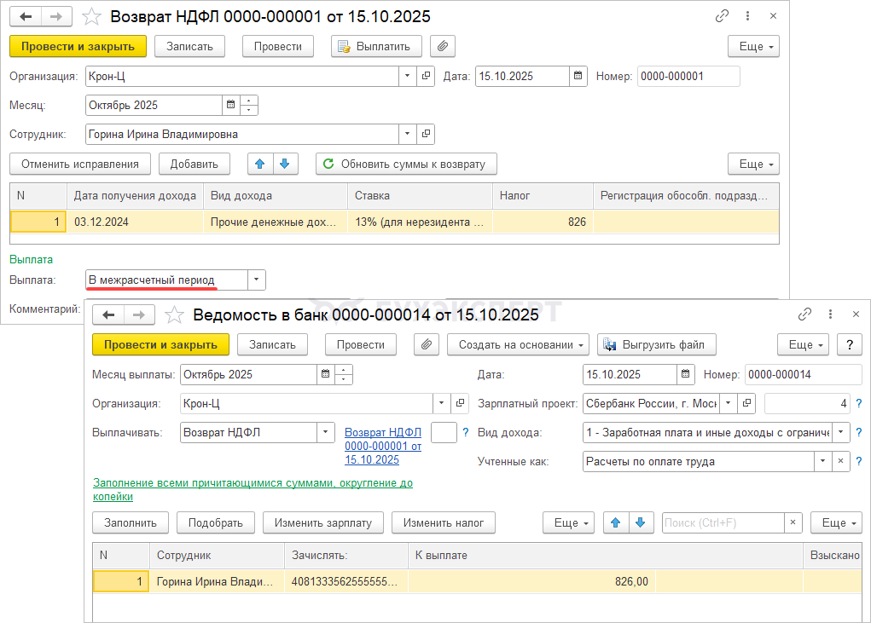Go back in Возврат НДФЛ window
The width and height of the screenshot is (871, 623).
26,17
